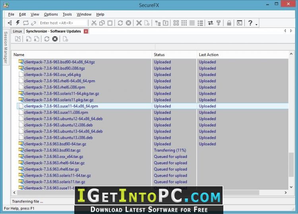Open the toolbar options dropdown arrow

[256, 24]
